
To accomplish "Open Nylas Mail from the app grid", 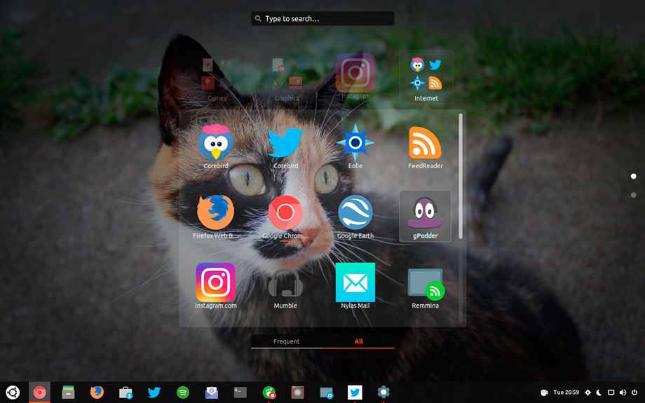I will pyautogui.click(x=355, y=283).
